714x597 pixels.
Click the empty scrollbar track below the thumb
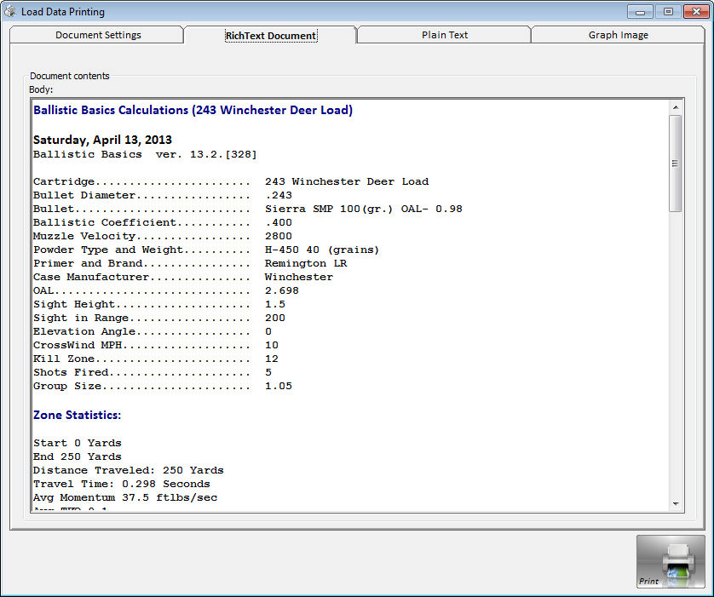pos(675,358)
